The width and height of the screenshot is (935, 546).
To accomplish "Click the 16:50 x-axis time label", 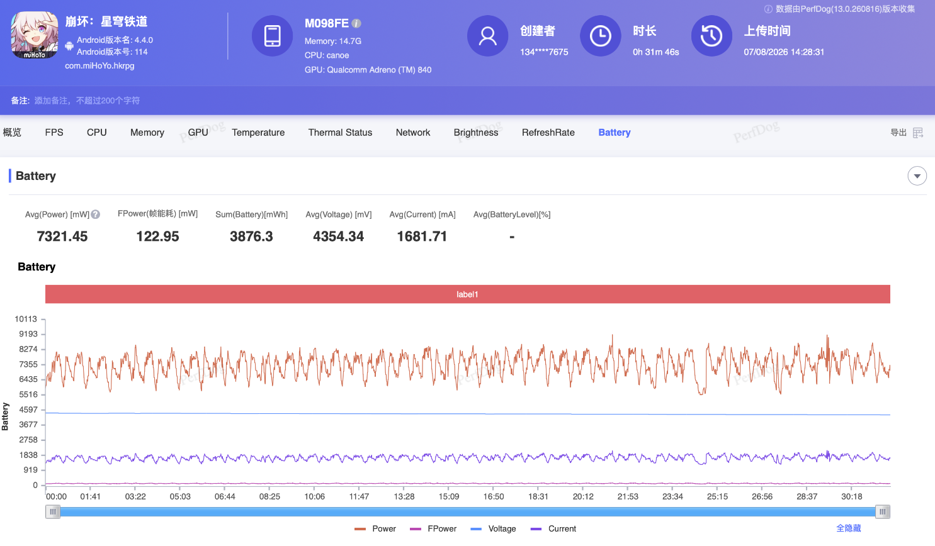I will (x=494, y=496).
